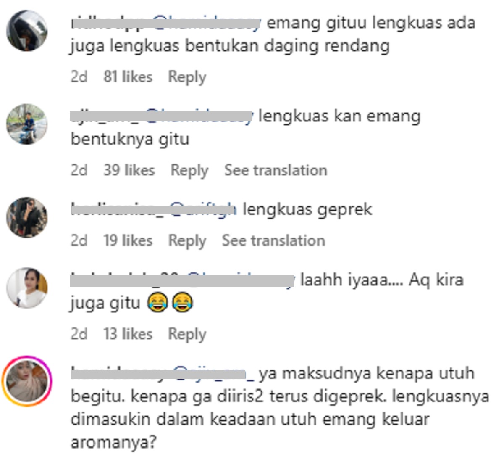View the 39 likes list
Image resolution: width=504 pixels, height=462 pixels.
pyautogui.click(x=129, y=170)
